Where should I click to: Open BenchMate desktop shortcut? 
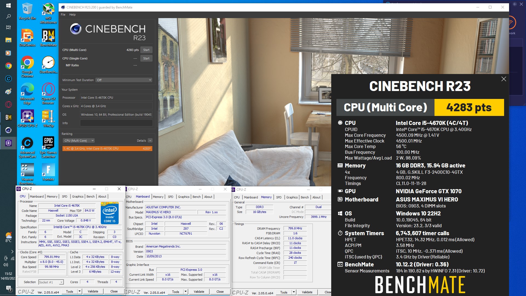[x=48, y=38]
